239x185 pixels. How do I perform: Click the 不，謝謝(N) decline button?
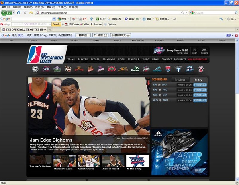point(100,35)
